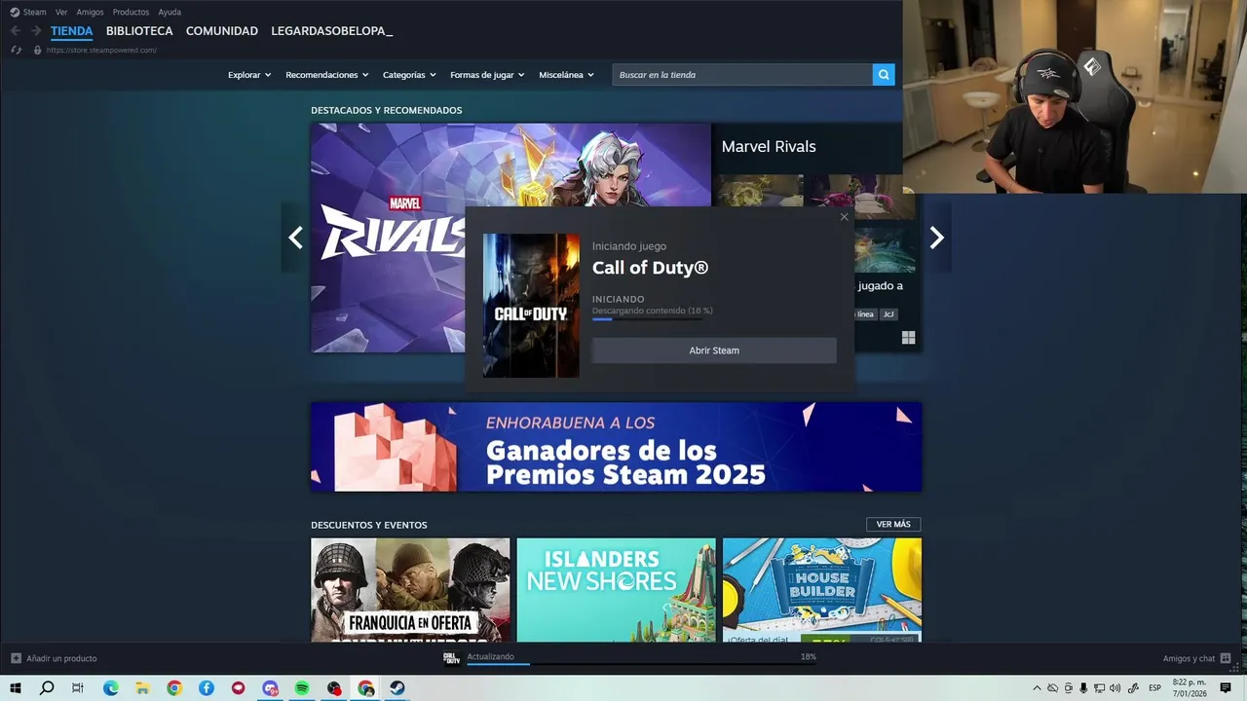Open the Ganadores de los Premios Steam 2025 banner
The width and height of the screenshot is (1247, 701).
tap(616, 447)
